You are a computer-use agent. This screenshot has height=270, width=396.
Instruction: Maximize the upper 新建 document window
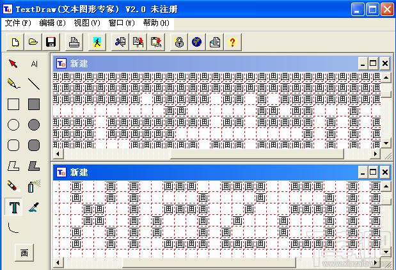[373, 63]
